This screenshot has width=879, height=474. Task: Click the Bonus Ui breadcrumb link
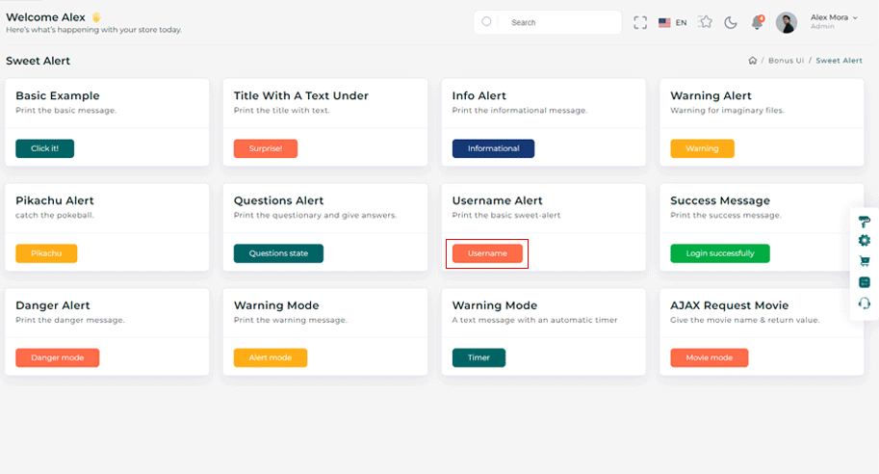coord(786,61)
